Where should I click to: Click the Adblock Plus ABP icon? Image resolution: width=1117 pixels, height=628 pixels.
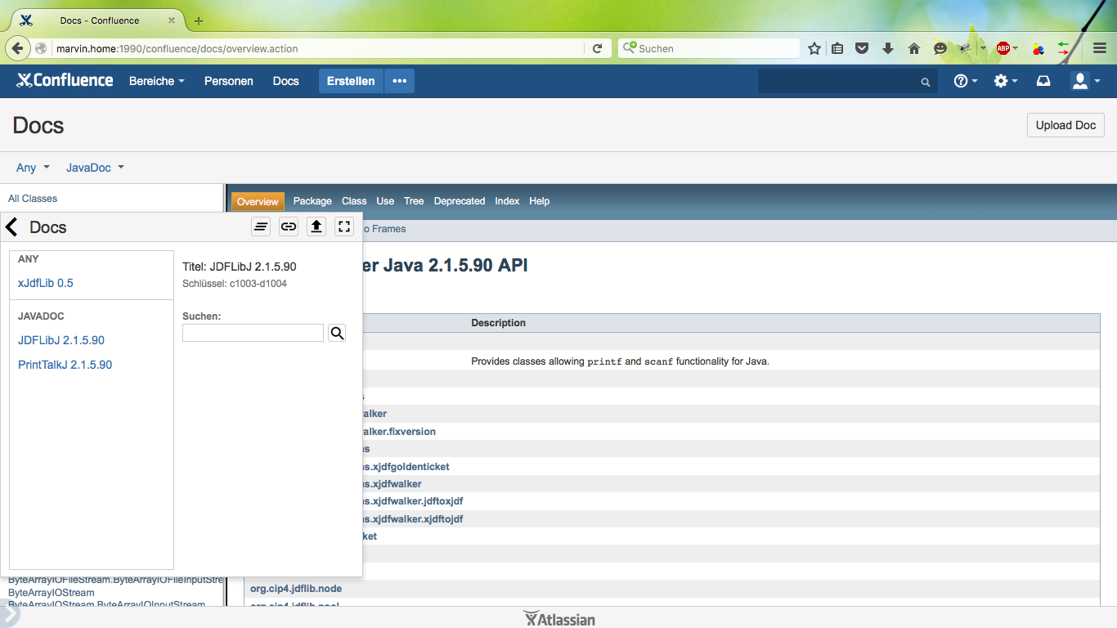click(1003, 48)
